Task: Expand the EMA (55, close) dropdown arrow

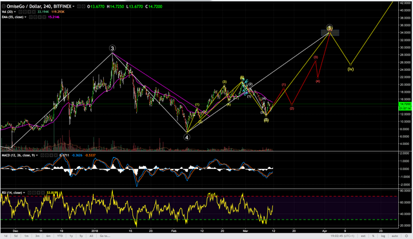Action: (x=25, y=17)
